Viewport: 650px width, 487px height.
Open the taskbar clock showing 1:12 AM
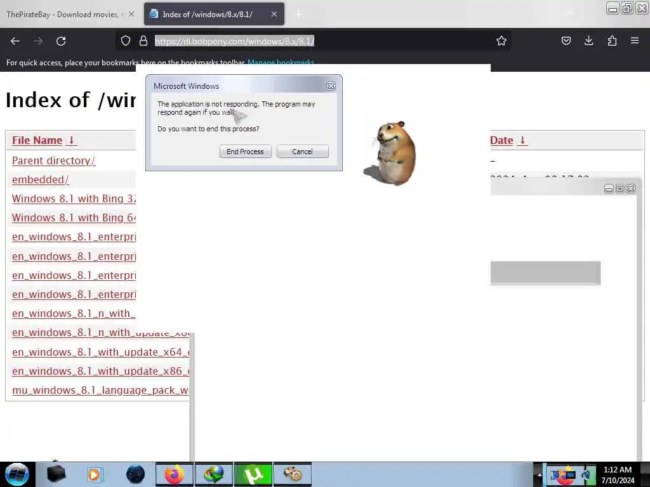pos(618,474)
